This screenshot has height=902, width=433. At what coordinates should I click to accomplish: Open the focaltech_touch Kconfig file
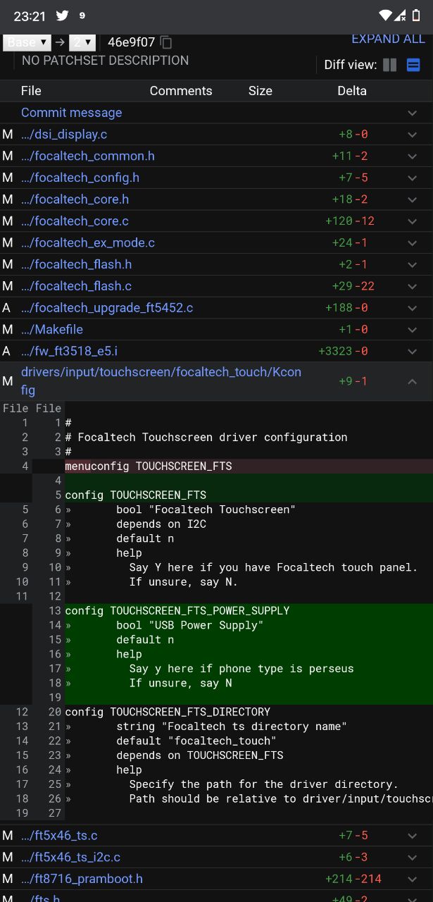(161, 381)
